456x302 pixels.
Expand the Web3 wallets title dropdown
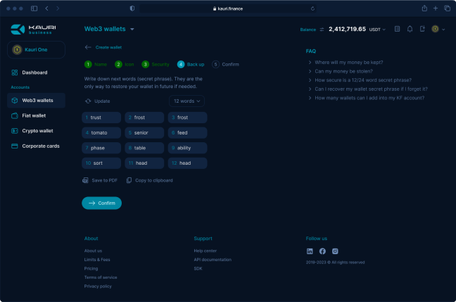point(132,30)
